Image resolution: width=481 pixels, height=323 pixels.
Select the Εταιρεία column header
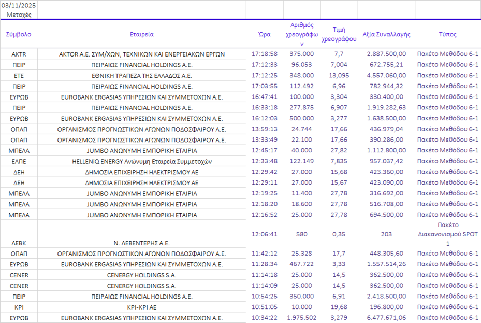[141, 34]
